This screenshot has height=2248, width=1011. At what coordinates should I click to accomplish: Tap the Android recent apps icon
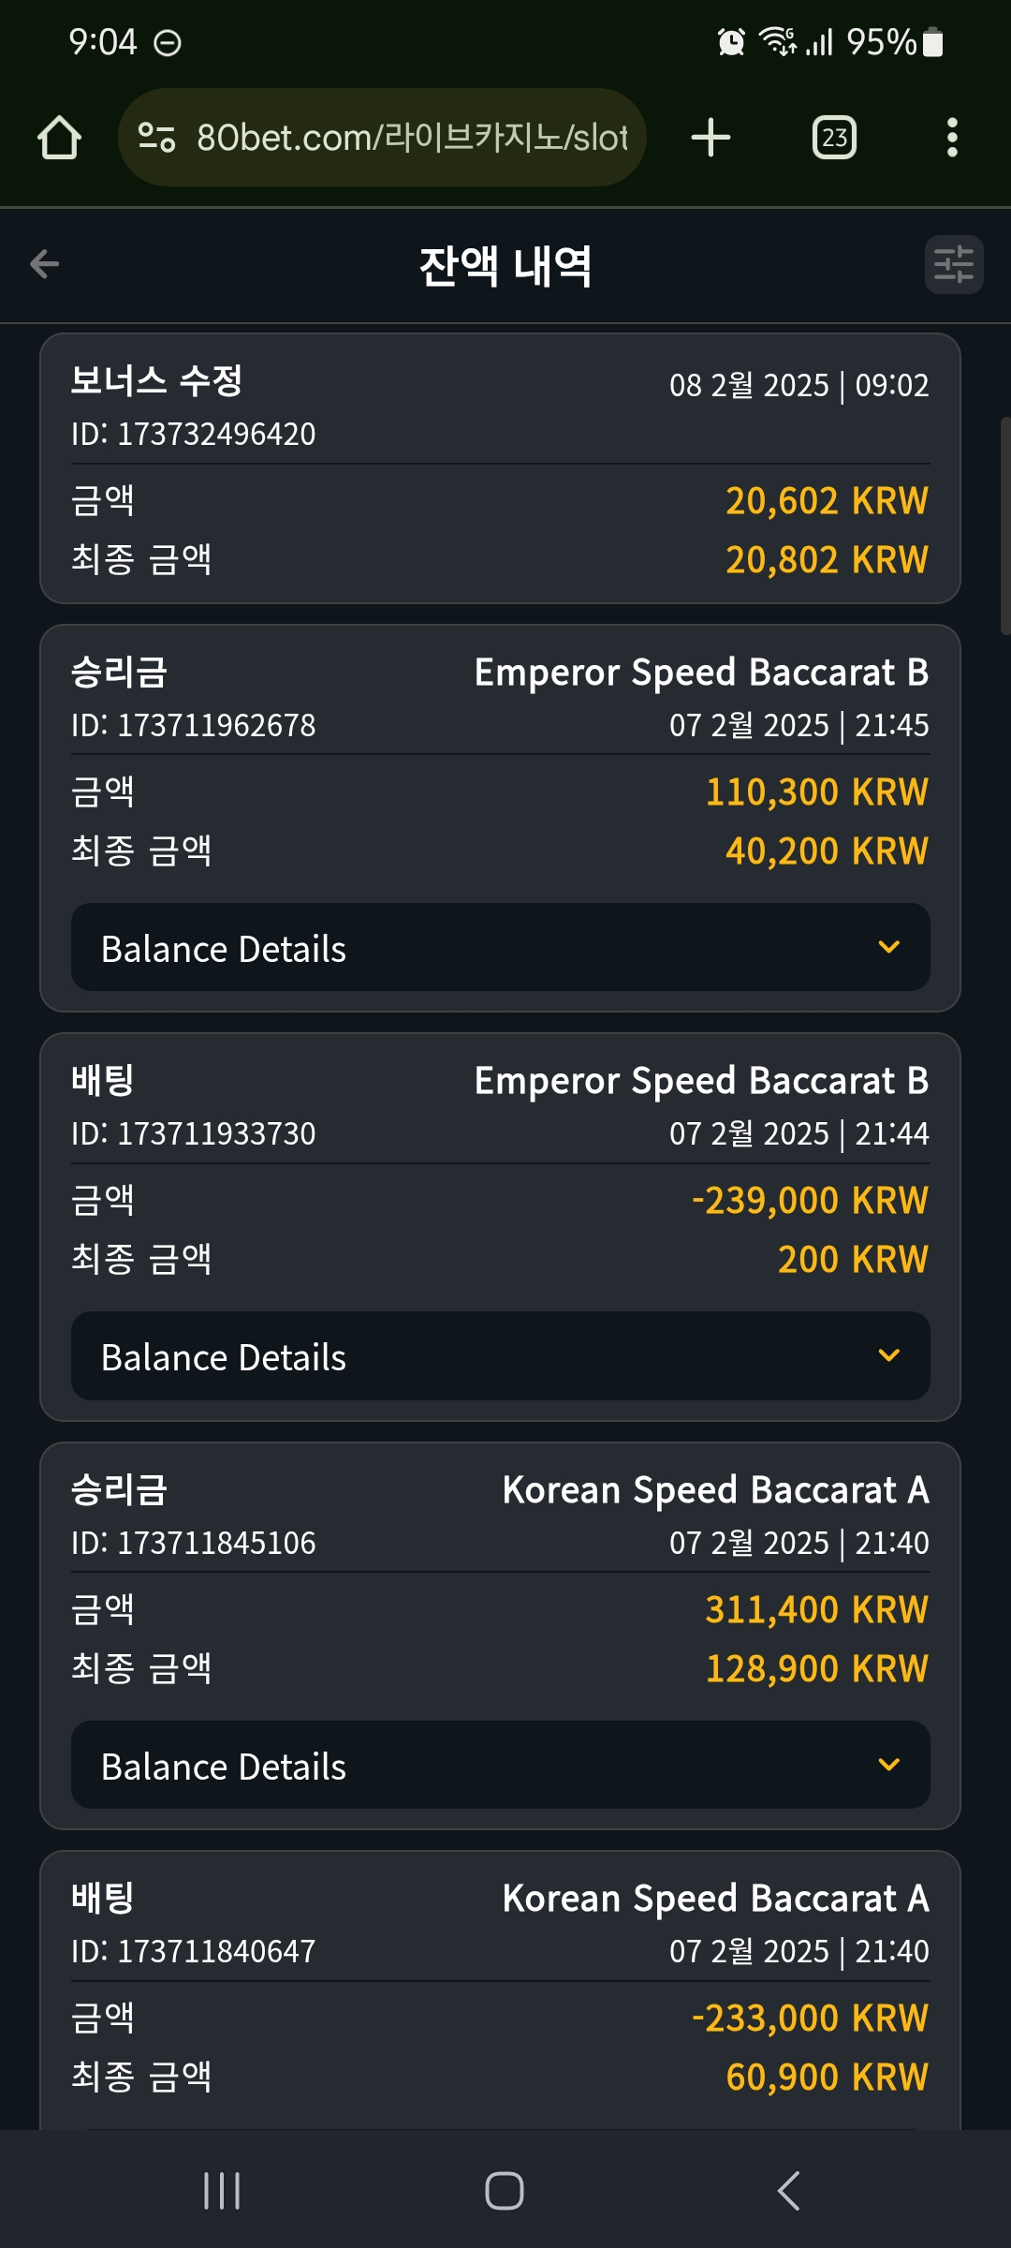222,2191
